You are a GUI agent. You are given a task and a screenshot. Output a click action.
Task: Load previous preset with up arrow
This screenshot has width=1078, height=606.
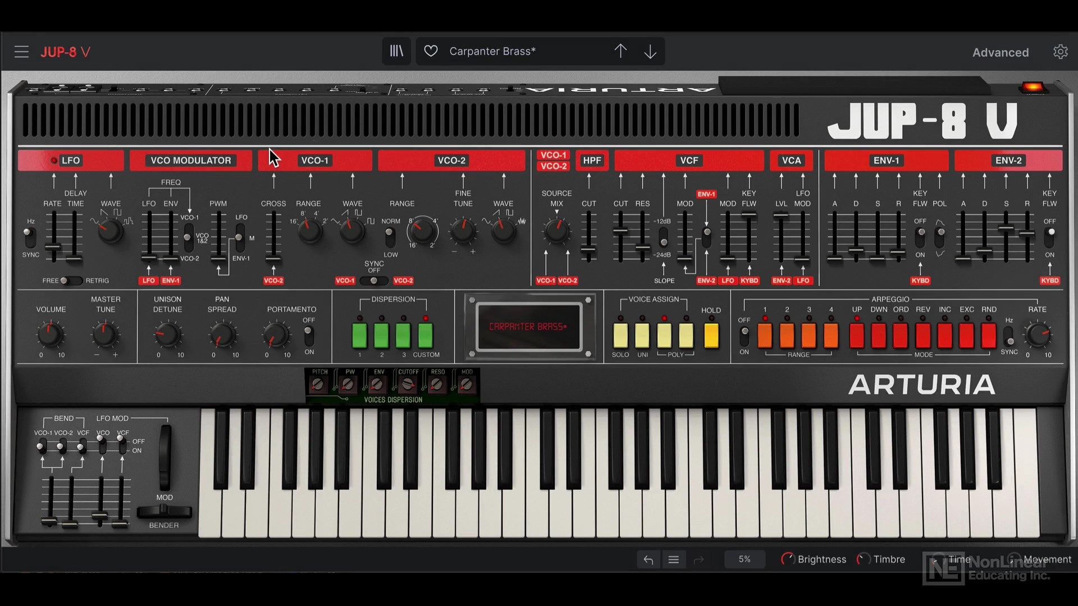620,51
